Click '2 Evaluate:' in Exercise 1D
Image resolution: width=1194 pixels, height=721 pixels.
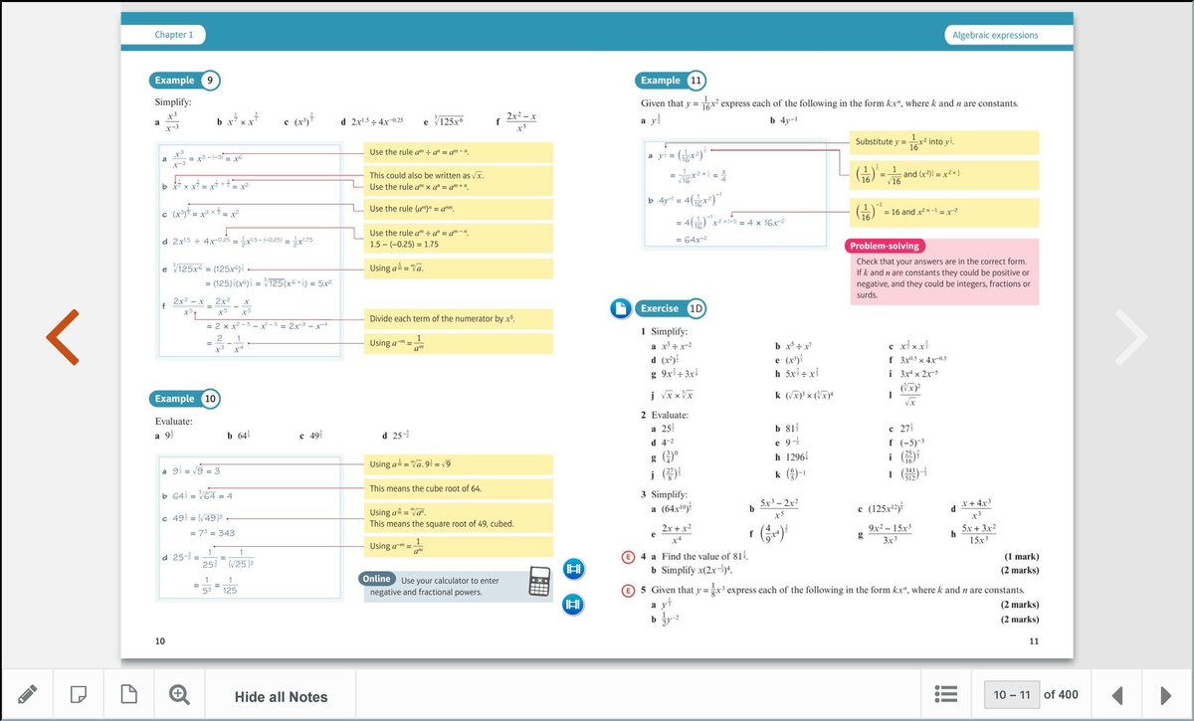665,414
